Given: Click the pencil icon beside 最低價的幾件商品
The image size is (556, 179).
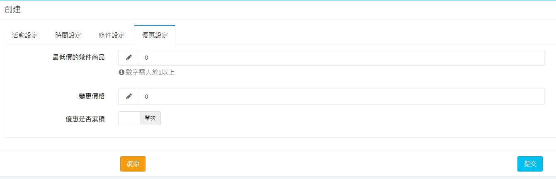Looking at the screenshot, I should [129, 58].
